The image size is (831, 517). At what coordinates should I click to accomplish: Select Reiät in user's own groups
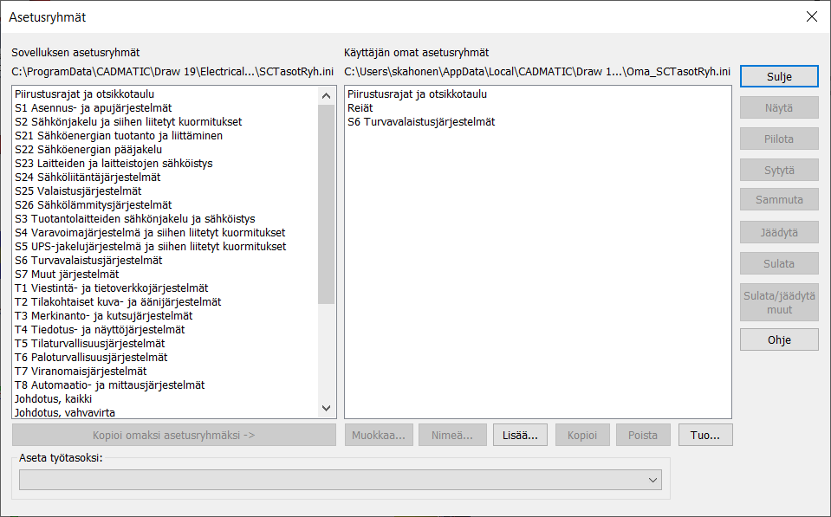360,108
